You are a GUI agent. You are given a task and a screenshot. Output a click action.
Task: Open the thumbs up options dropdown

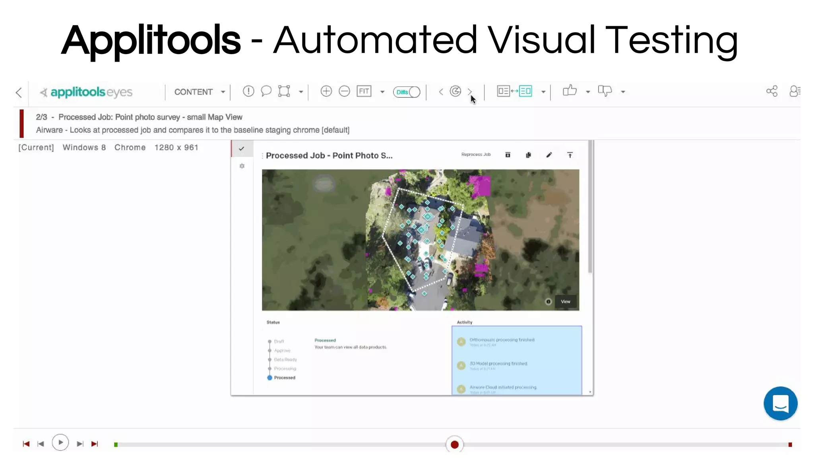(x=588, y=92)
